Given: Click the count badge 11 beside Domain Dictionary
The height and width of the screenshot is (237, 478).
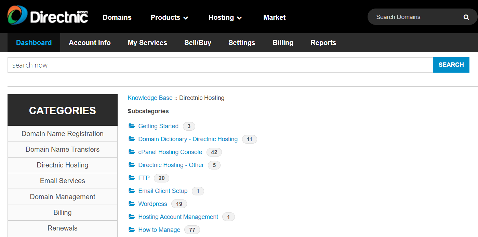Looking at the screenshot, I should [x=250, y=139].
